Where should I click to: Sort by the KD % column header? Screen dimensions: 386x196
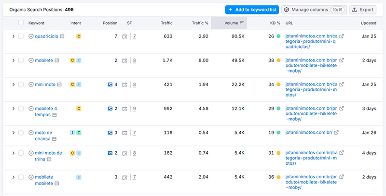point(275,23)
